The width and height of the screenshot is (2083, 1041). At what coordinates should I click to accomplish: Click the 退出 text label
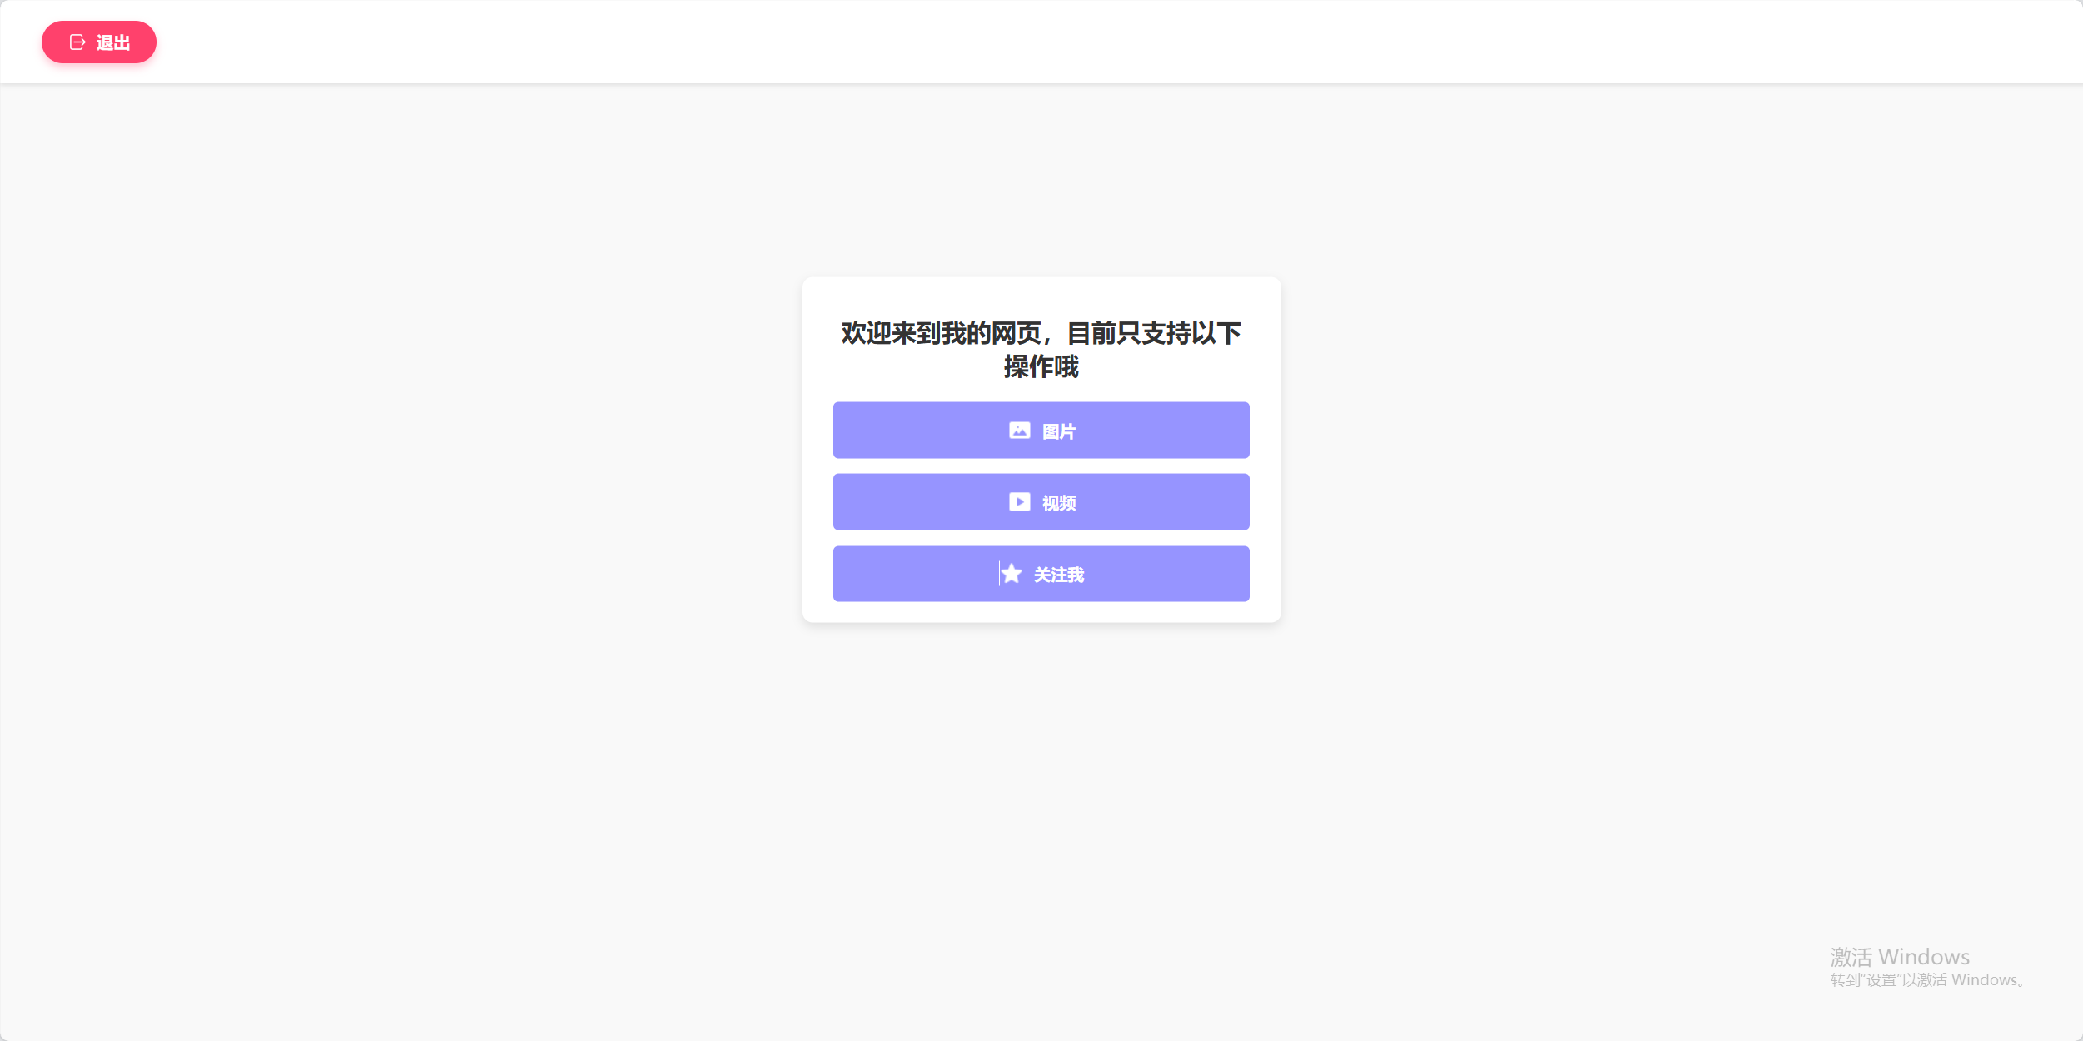[113, 42]
